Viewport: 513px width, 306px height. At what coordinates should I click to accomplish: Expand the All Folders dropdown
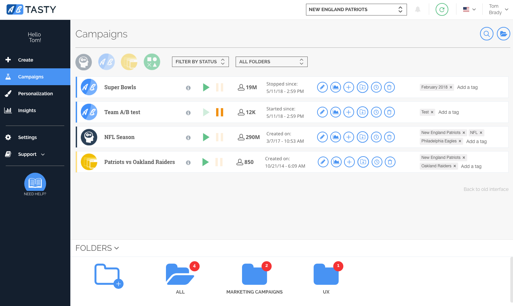coord(271,62)
